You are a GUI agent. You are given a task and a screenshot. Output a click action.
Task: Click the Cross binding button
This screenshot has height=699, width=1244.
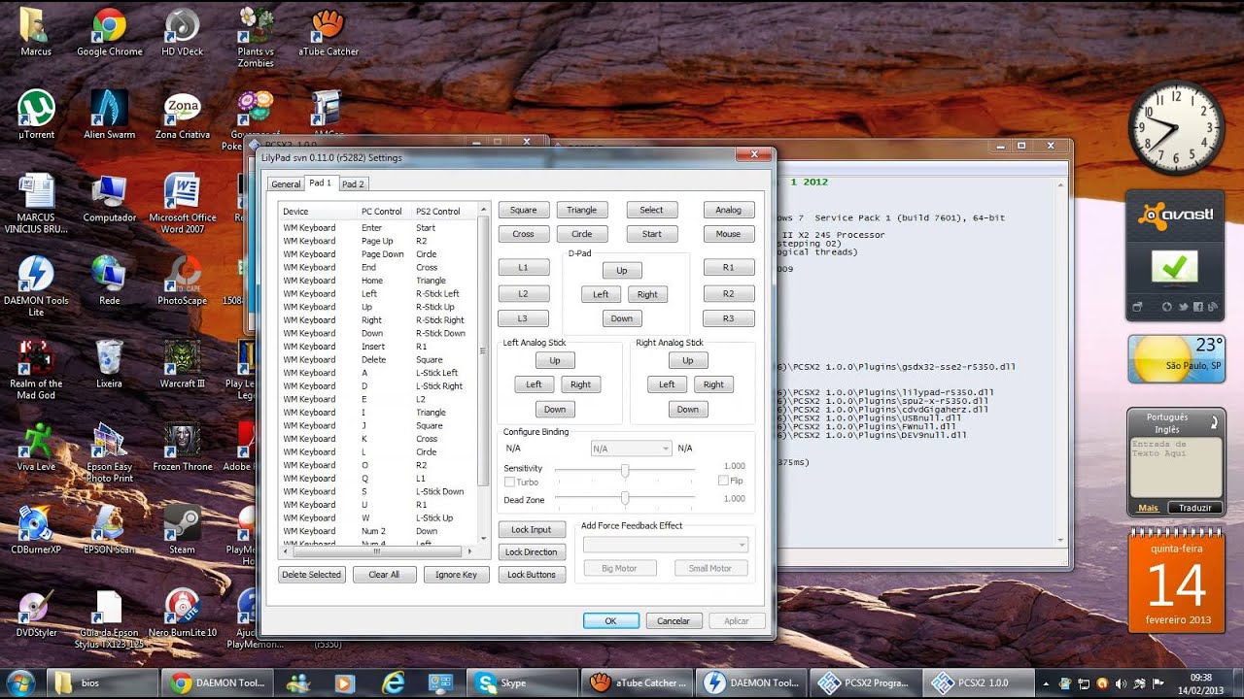click(x=524, y=234)
